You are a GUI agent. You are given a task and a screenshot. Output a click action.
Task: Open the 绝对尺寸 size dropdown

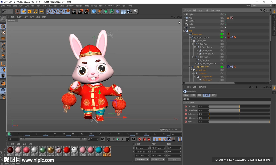(158, 160)
